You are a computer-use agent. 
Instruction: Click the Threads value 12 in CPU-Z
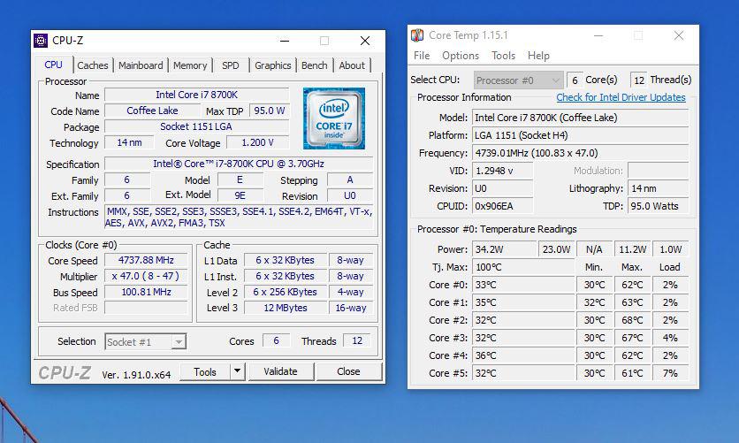click(357, 340)
